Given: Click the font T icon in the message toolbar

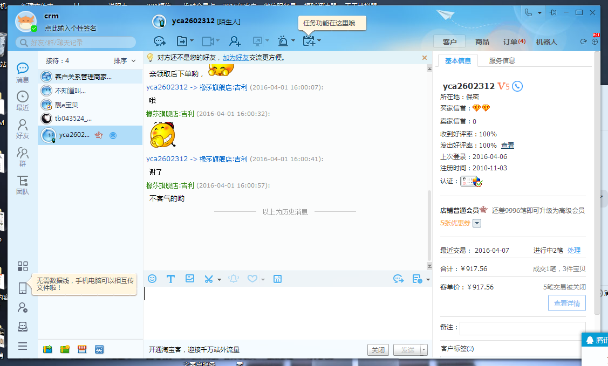Looking at the screenshot, I should coord(170,279).
